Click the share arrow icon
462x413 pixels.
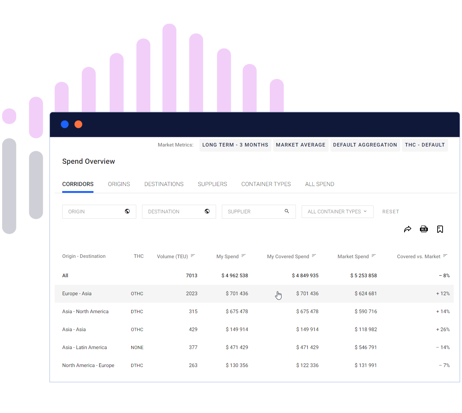pyautogui.click(x=407, y=229)
